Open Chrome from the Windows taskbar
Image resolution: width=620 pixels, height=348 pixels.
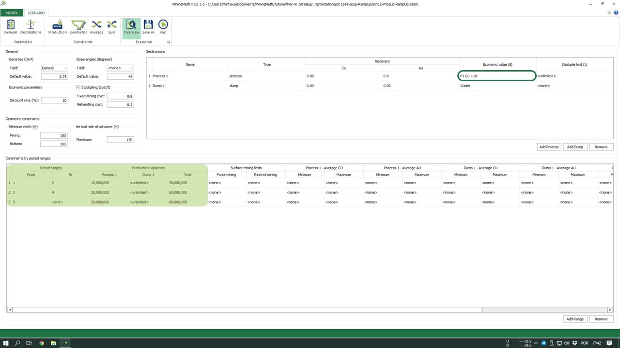[x=42, y=343]
